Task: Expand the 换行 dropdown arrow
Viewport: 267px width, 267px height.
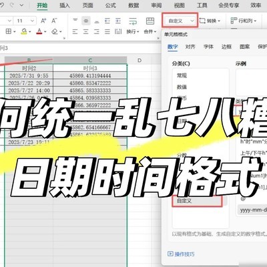Action: [138, 32]
